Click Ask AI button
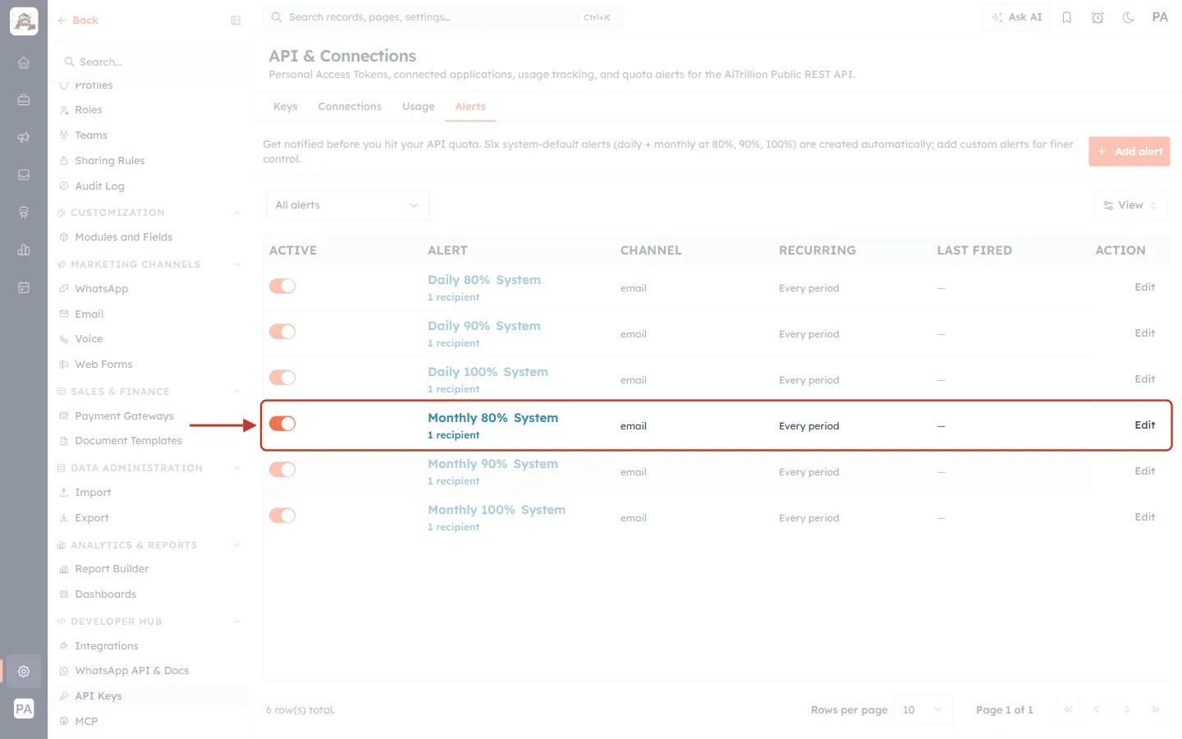1182x739 pixels. pyautogui.click(x=1016, y=17)
